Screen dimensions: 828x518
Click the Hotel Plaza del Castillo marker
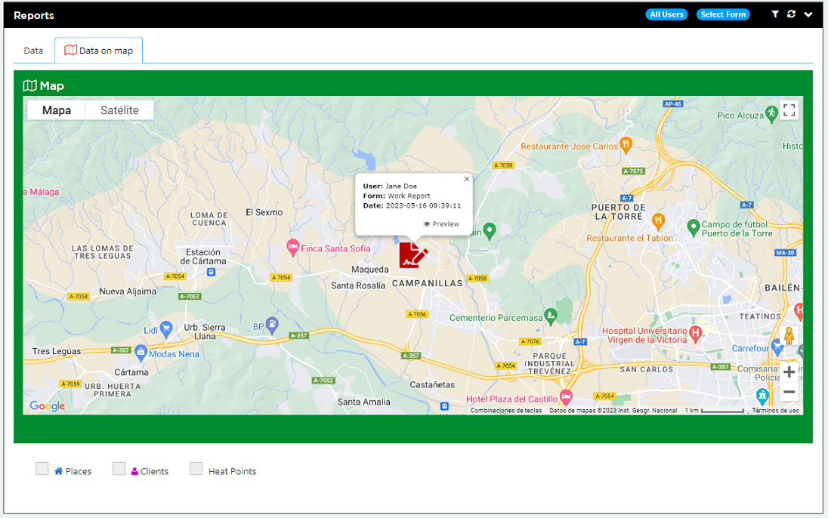[x=566, y=396]
